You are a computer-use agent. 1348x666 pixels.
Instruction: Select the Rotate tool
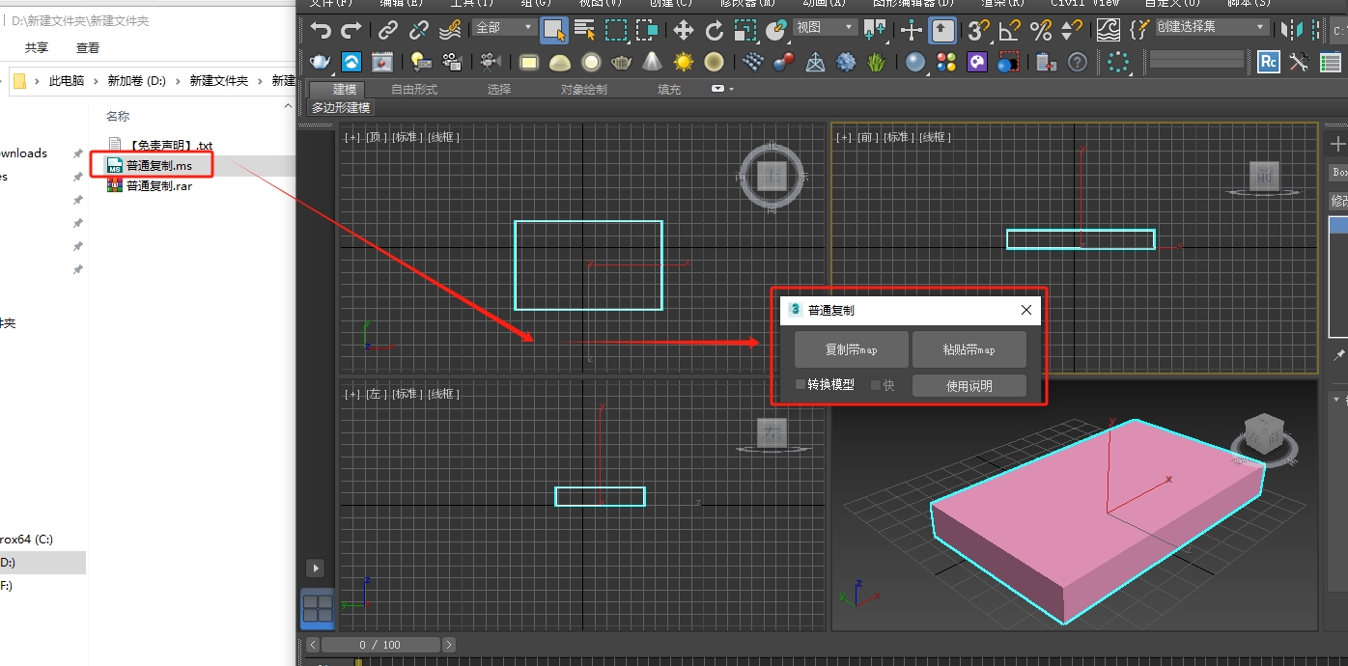715,31
